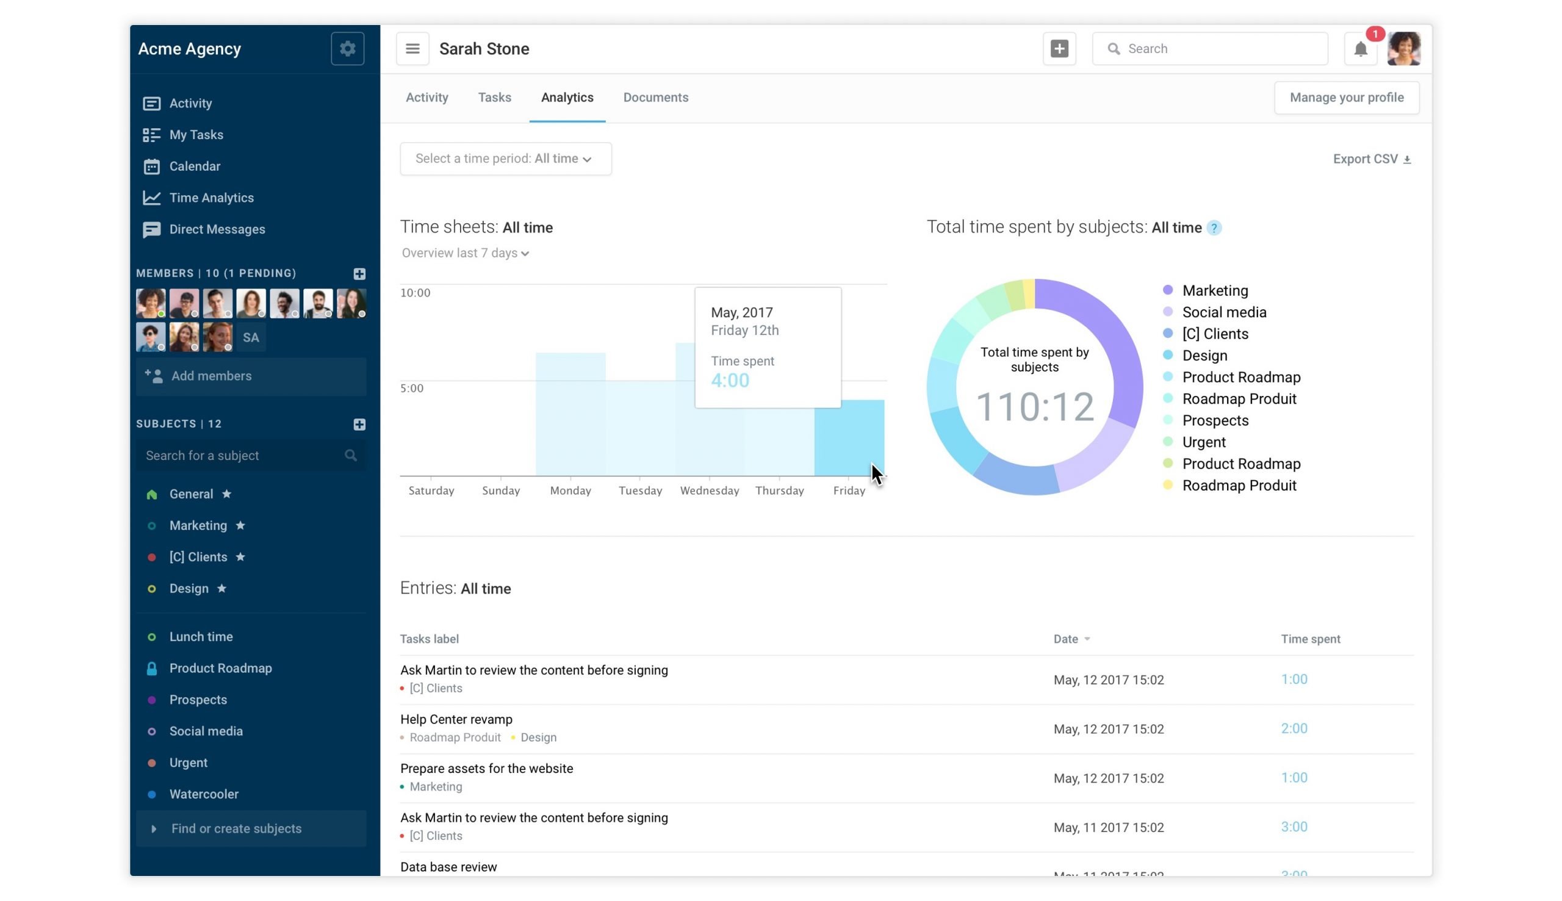Open Help Center revamp entry
Viewport: 1562px width, 901px height.
[x=456, y=720]
